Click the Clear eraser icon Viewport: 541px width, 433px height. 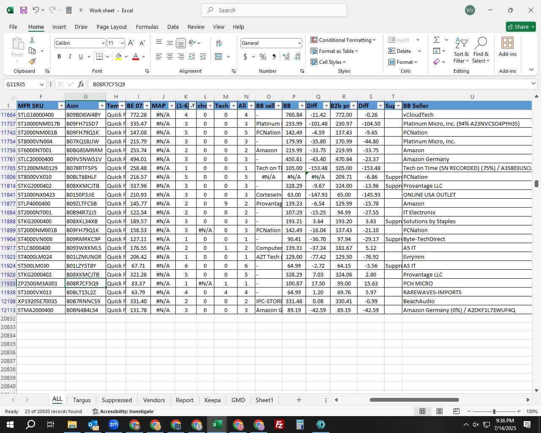pos(437,62)
